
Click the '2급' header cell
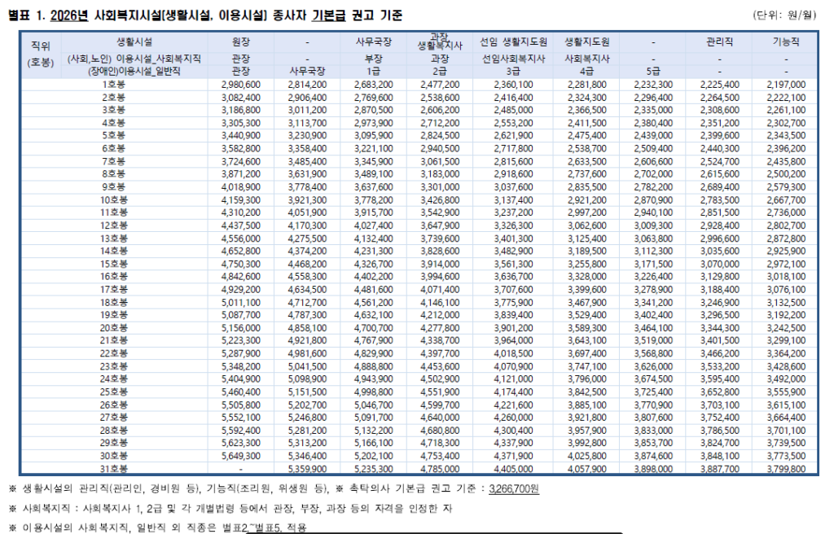point(439,71)
